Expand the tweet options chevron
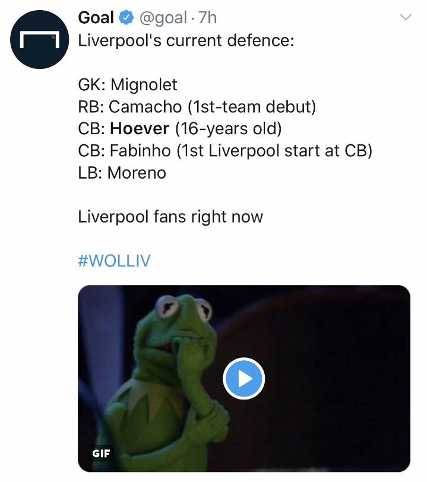Viewport: 427px width, 482px height. point(406,18)
